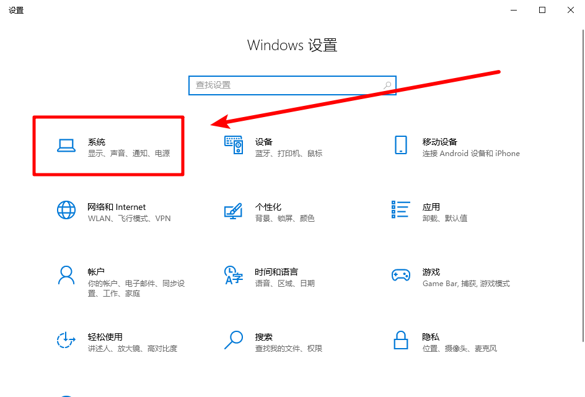Click the 隐私 title text
585x397 pixels.
(431, 337)
